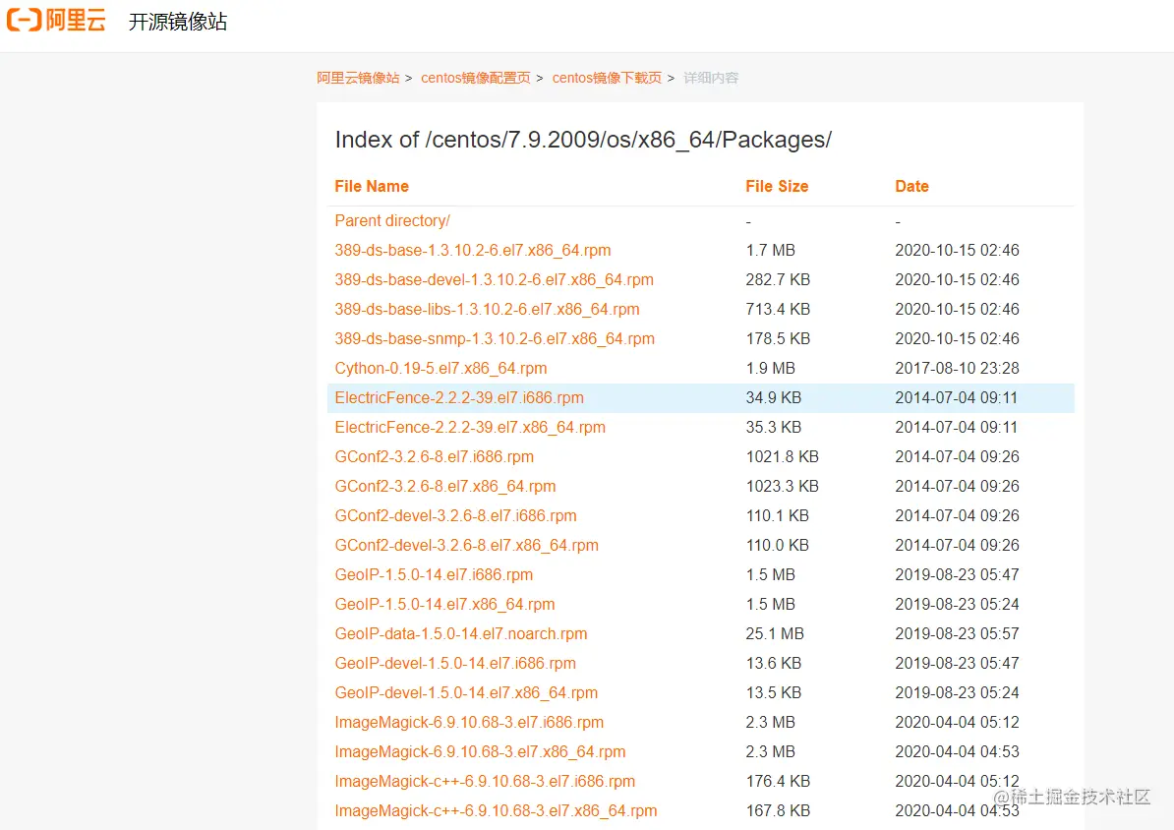Download 389-ds-base-1.3.10.2-6.el7.x86_64.rpm
The height and width of the screenshot is (830, 1174).
pyautogui.click(x=472, y=250)
